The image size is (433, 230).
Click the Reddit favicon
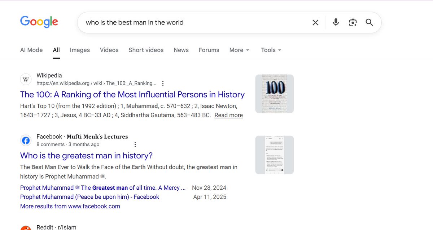click(26, 228)
